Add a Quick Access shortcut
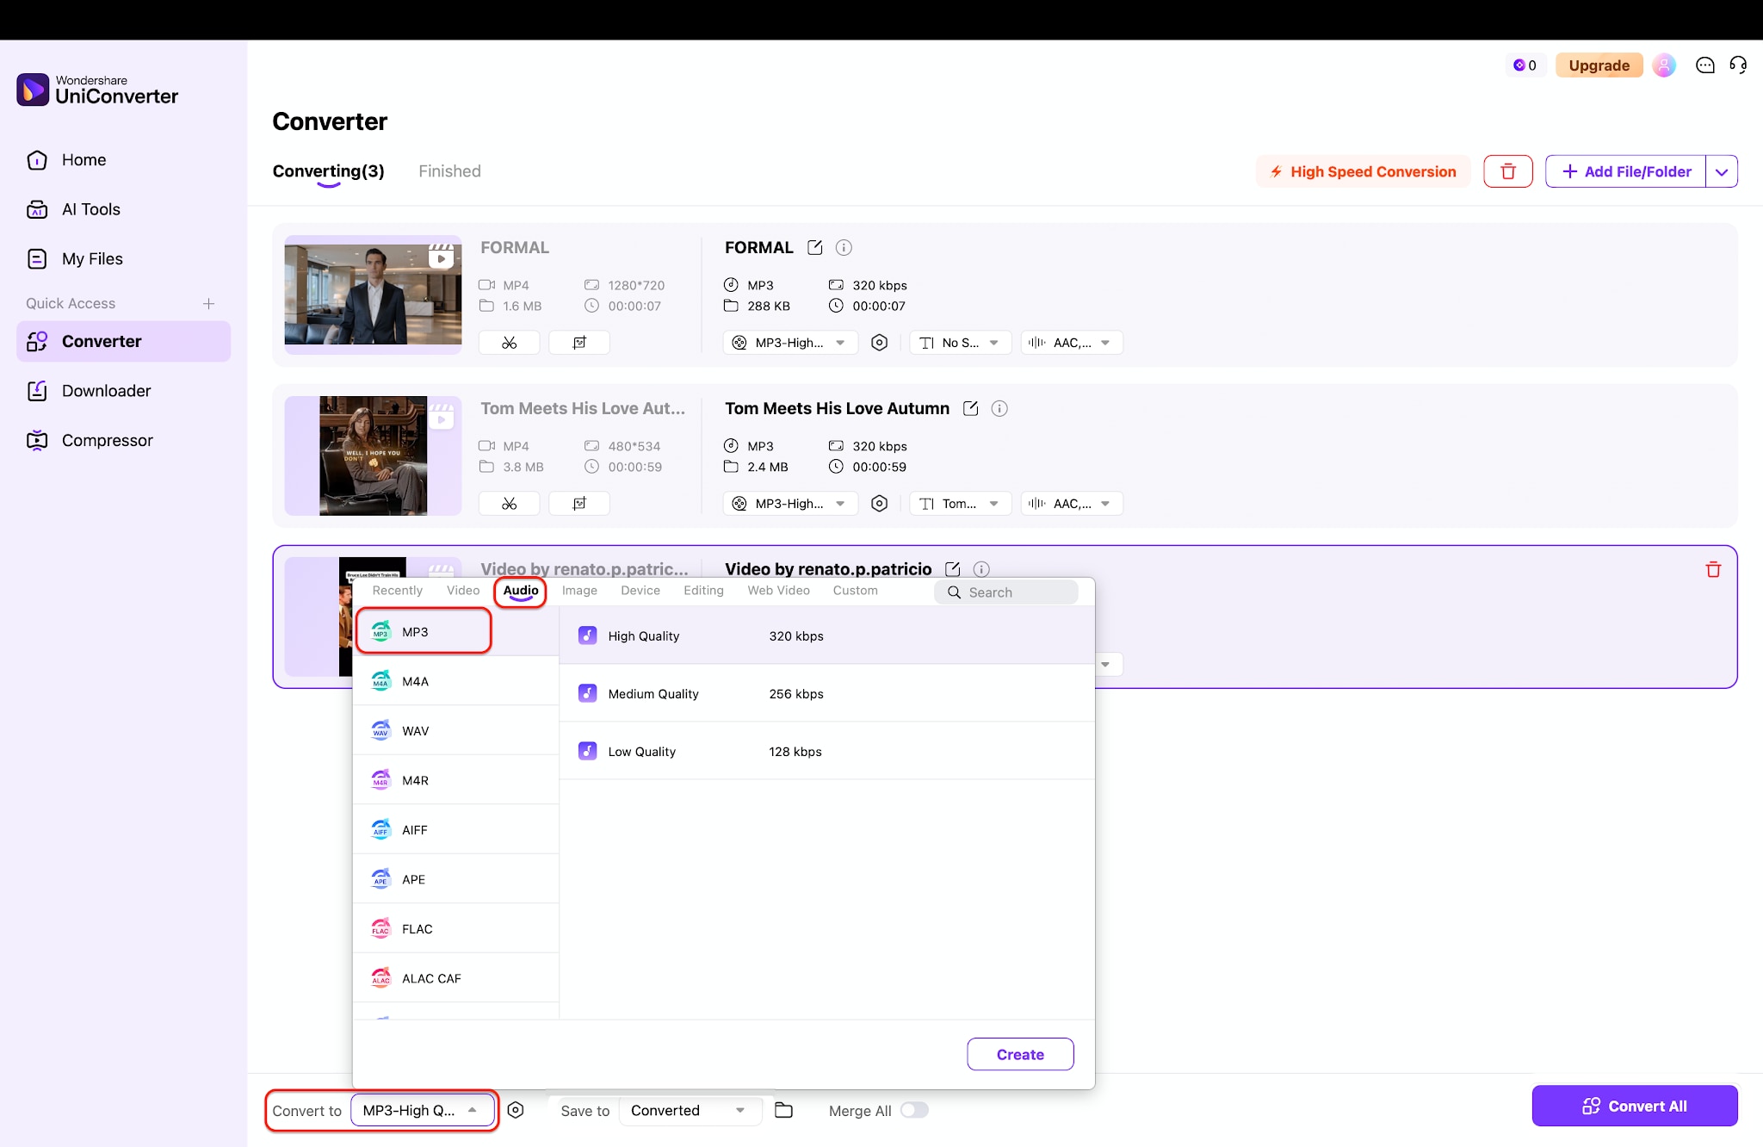This screenshot has height=1147, width=1763. click(208, 303)
